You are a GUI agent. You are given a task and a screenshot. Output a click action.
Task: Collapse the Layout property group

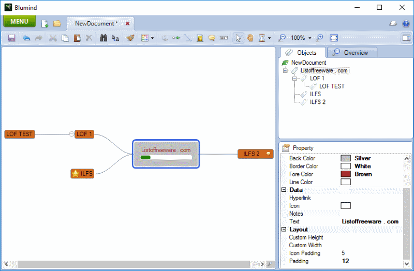[284, 229]
